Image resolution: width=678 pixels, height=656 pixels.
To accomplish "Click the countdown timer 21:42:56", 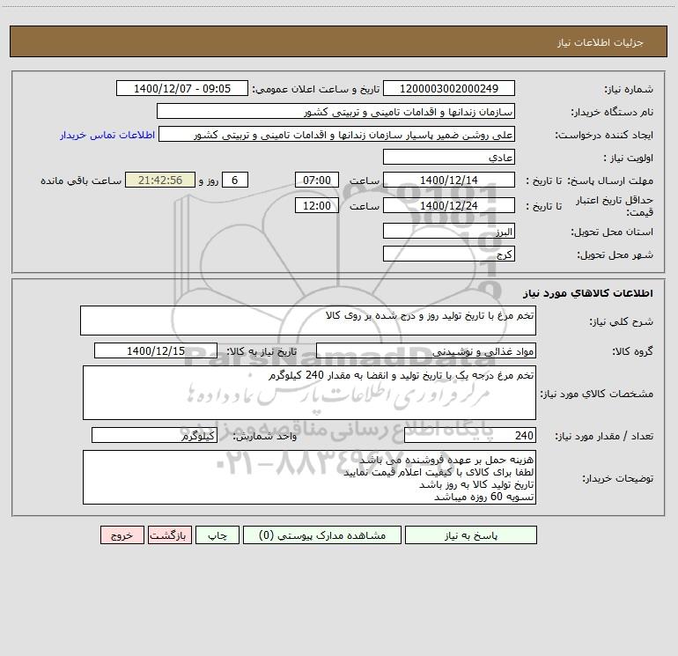I will click(160, 180).
